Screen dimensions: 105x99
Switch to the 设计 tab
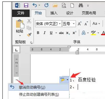[x=70, y=13]
